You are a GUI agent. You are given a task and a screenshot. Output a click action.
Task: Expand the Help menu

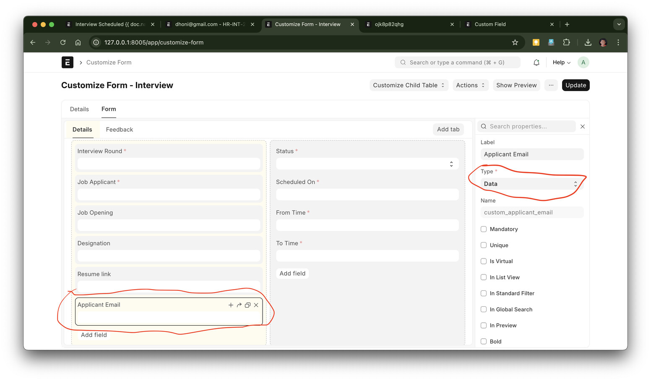[x=561, y=63]
